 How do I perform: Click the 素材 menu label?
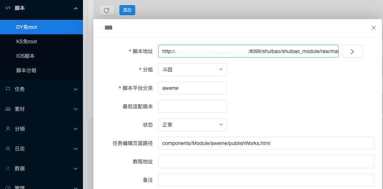pos(20,109)
